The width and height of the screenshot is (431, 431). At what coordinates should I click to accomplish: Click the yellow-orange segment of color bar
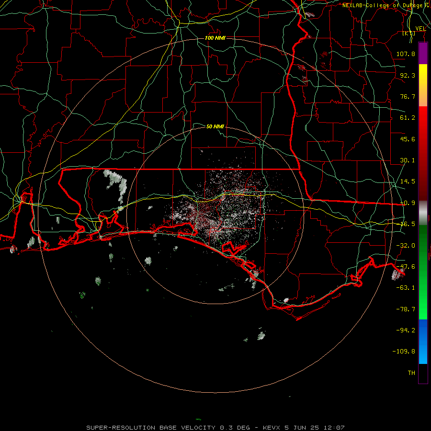pyautogui.click(x=423, y=86)
